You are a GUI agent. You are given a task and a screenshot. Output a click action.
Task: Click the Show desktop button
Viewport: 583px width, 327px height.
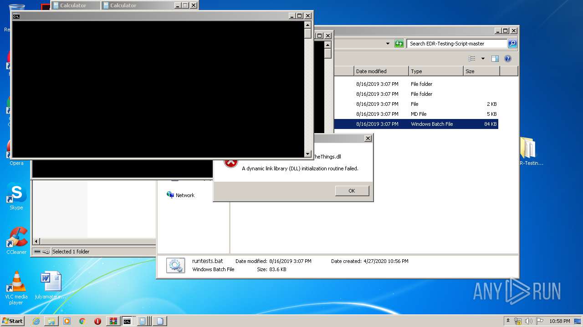tap(578, 321)
